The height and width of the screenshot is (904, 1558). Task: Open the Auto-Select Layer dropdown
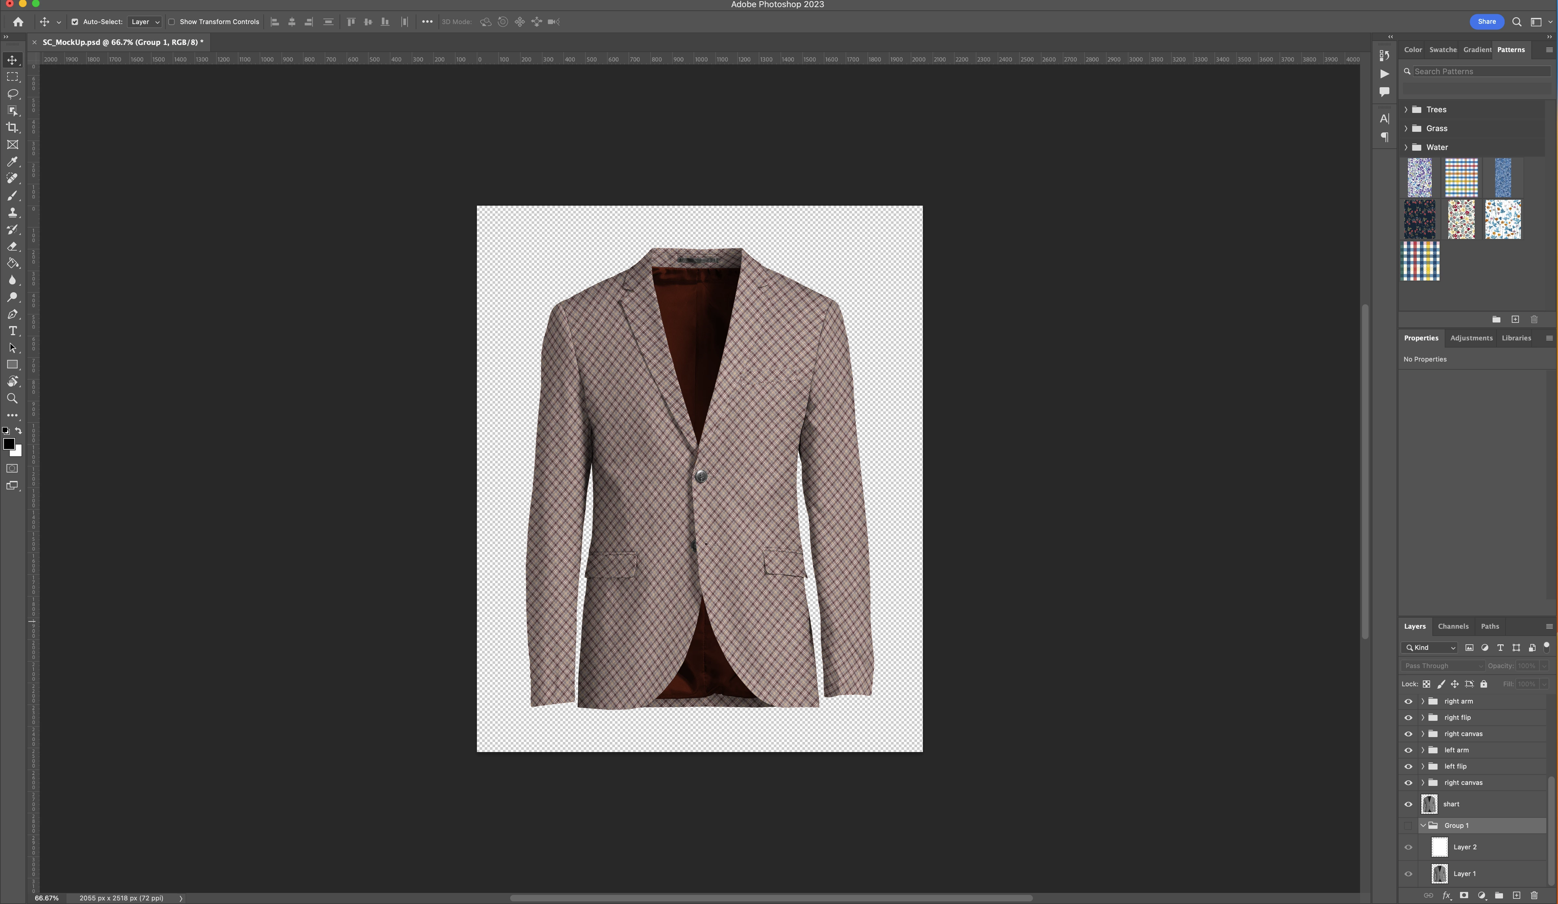pyautogui.click(x=145, y=21)
